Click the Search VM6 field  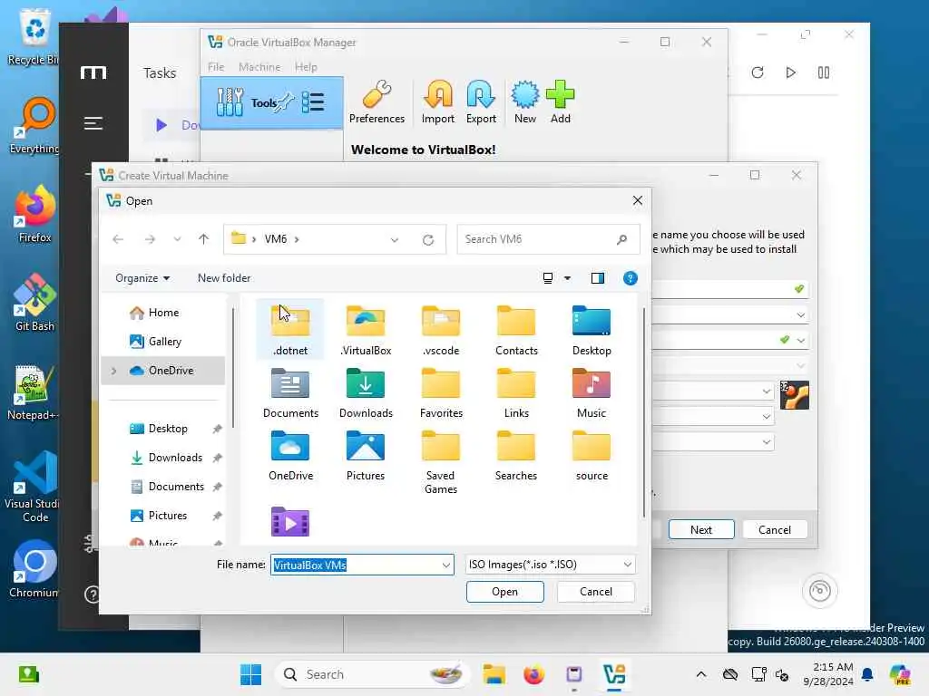548,239
